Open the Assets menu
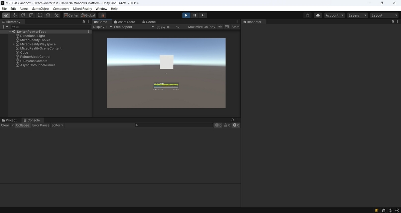Viewport: 401px width, 213px height. [x=24, y=9]
